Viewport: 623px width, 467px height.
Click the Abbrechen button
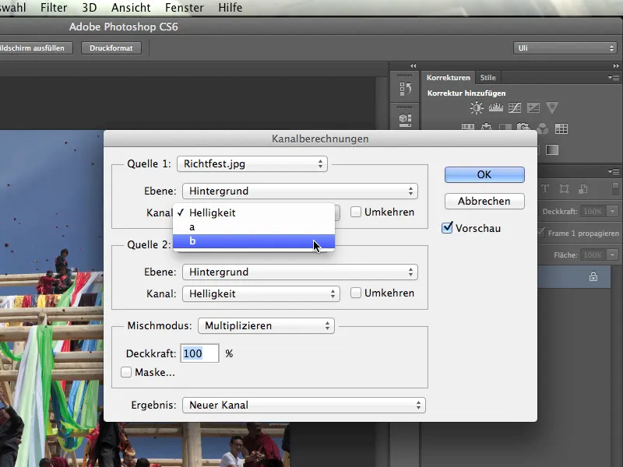pyautogui.click(x=484, y=201)
